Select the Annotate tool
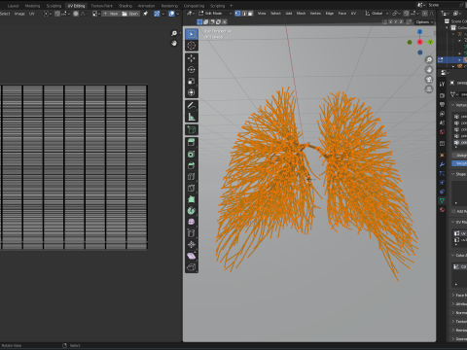Screen dimensions: 467x350 [192, 106]
